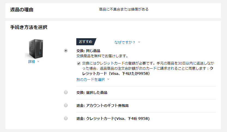Click the 交換: 同じ商品 option label
227x132 pixels.
88,51
